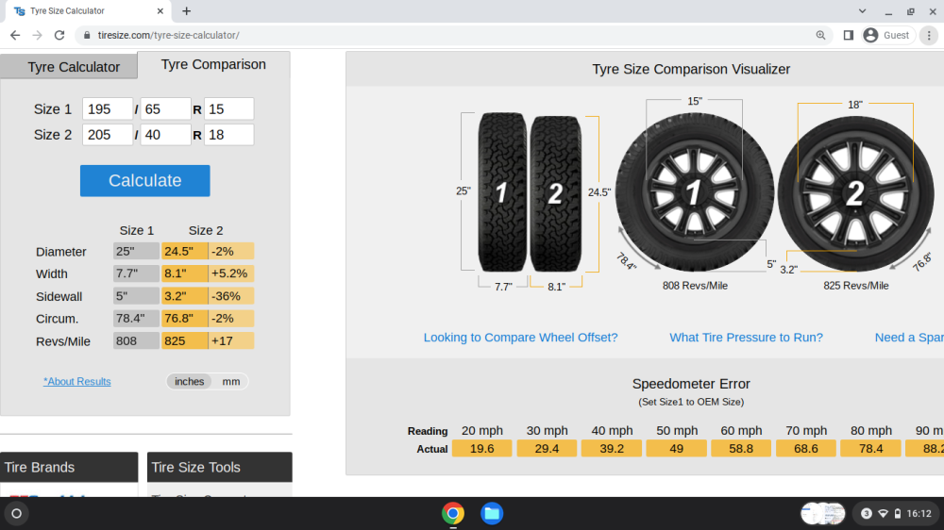Select Size 1 circumference 78.4"
Viewport: 944px width, 530px height.
coord(136,318)
